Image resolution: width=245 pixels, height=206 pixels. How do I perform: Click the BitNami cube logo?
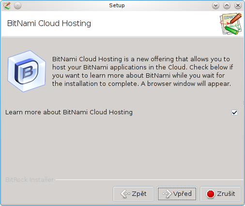coord(27,71)
